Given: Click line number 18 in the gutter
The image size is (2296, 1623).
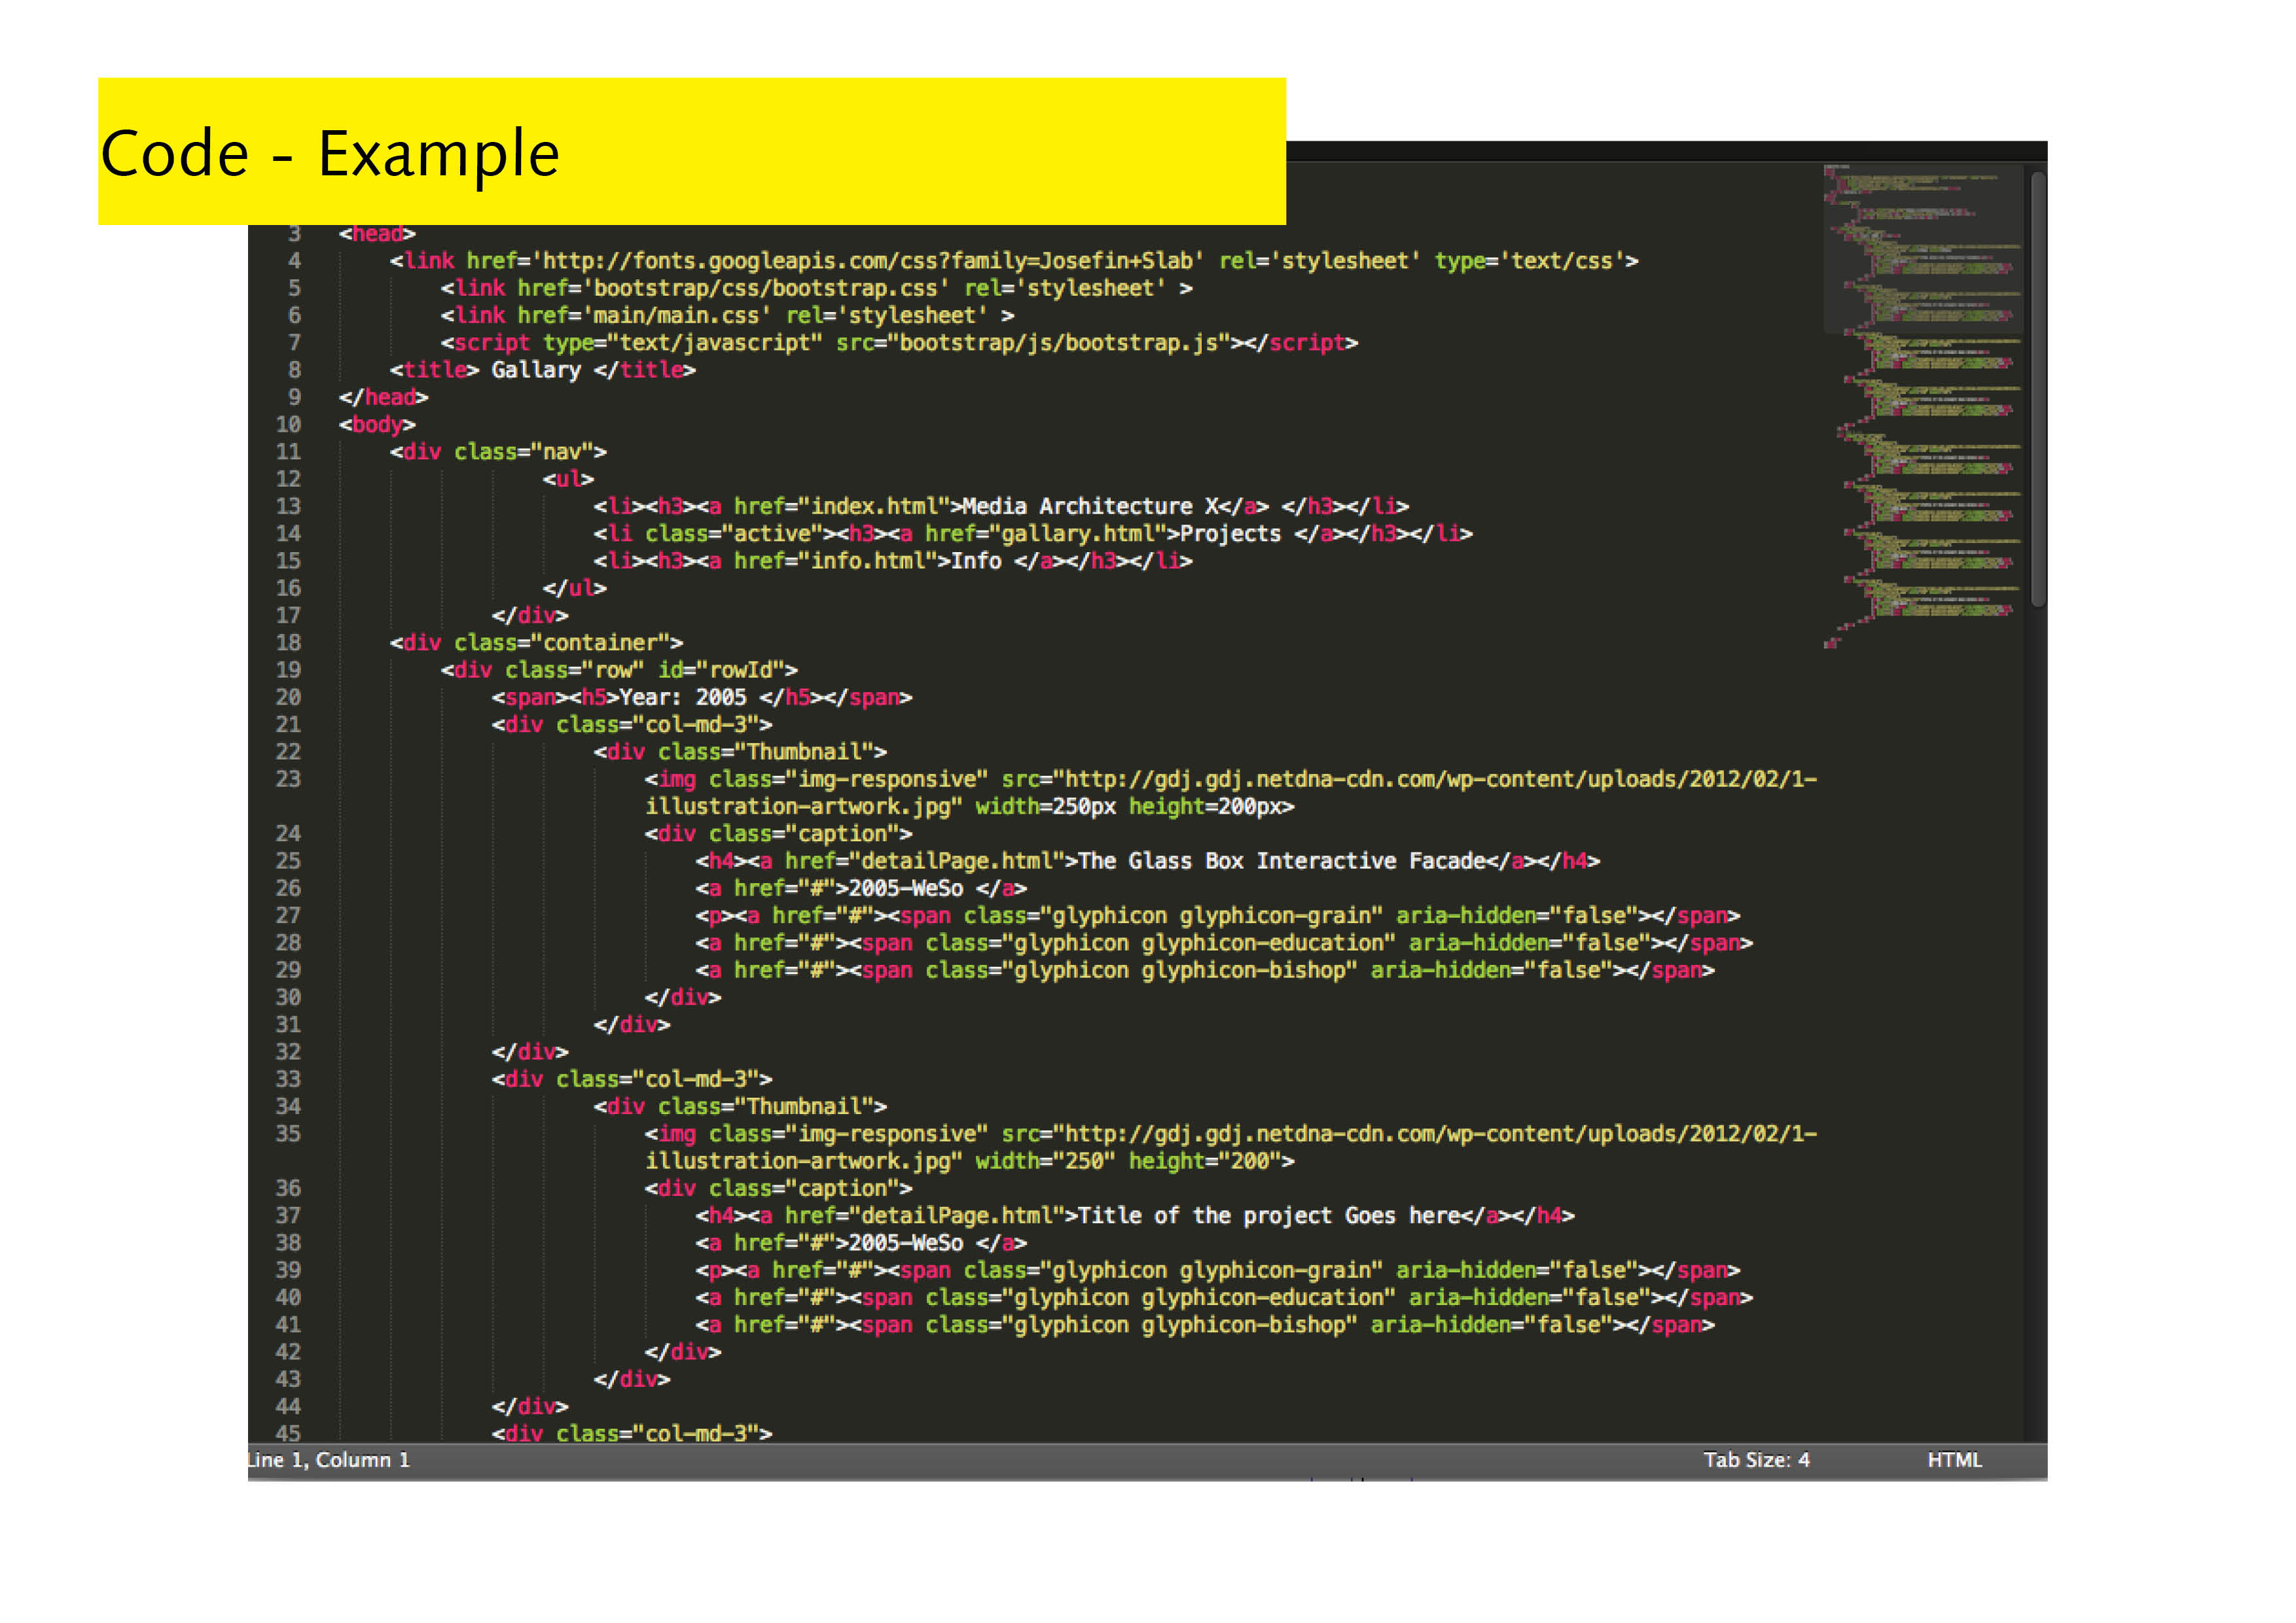Looking at the screenshot, I should click(288, 642).
